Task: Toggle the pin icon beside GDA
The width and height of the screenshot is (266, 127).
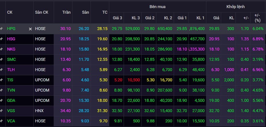Action: tap(1, 101)
